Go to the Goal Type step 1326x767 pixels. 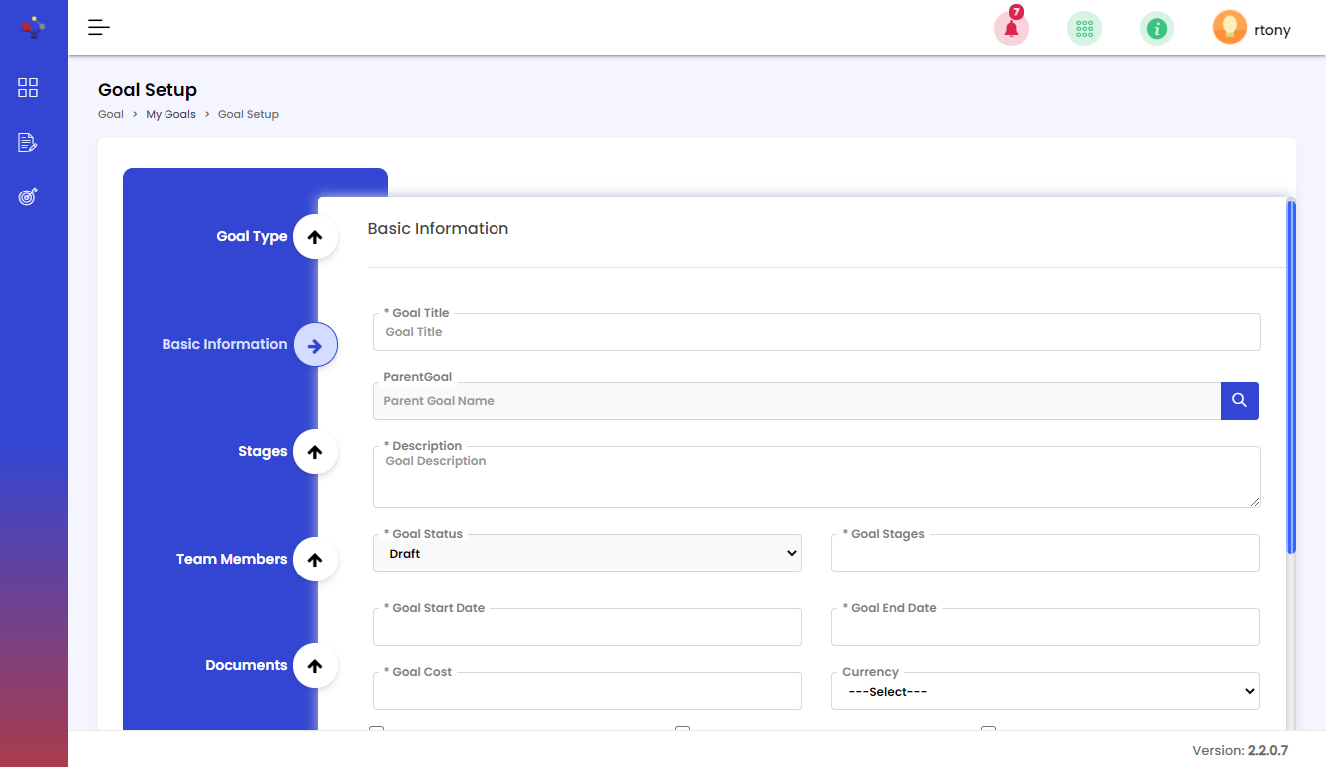[315, 237]
